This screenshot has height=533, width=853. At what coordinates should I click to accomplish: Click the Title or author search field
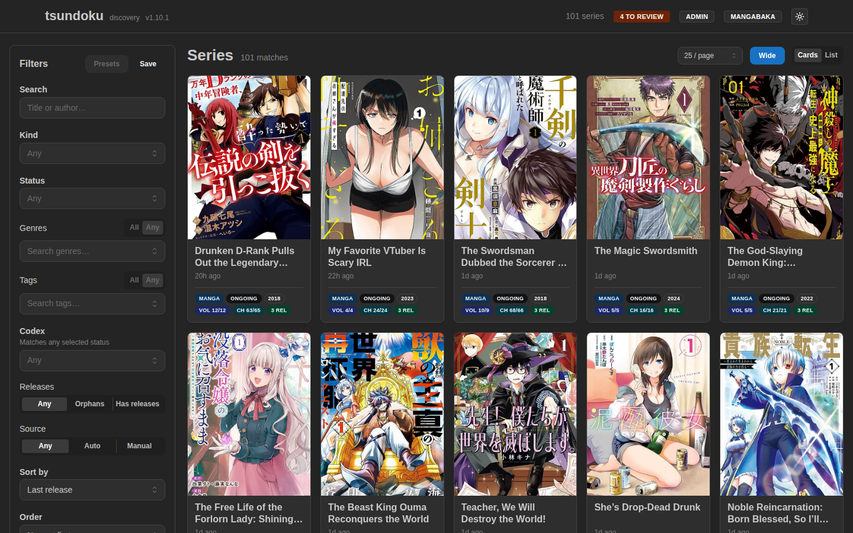click(x=92, y=108)
